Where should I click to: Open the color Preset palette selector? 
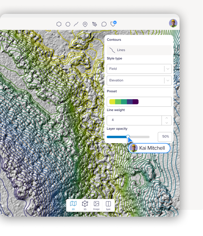(139, 102)
